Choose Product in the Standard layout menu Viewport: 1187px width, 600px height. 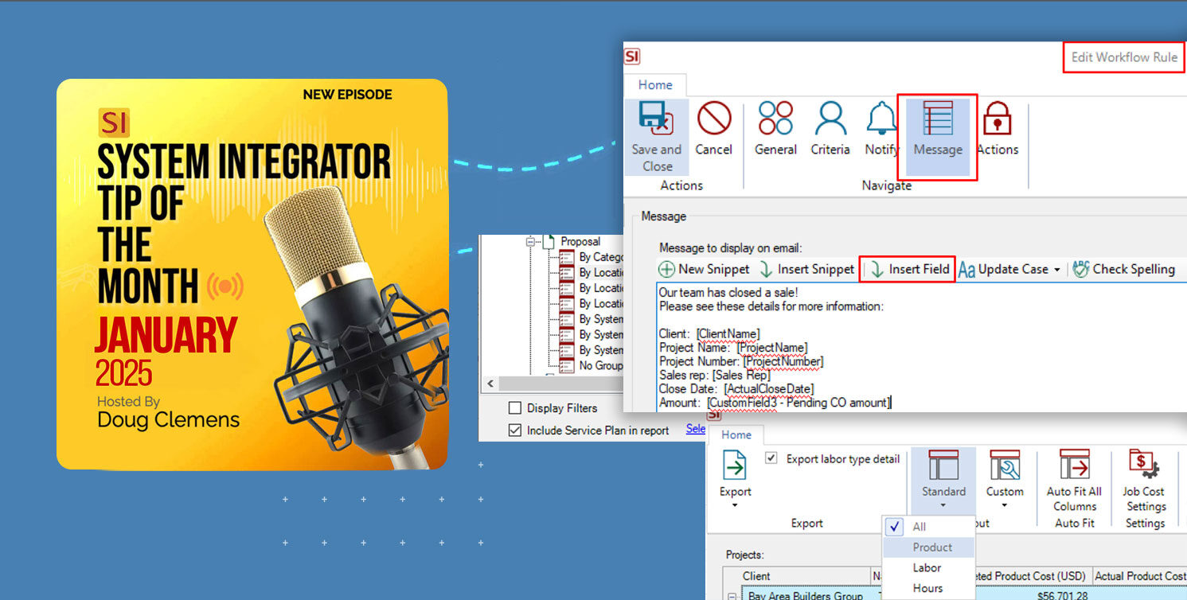pyautogui.click(x=929, y=547)
